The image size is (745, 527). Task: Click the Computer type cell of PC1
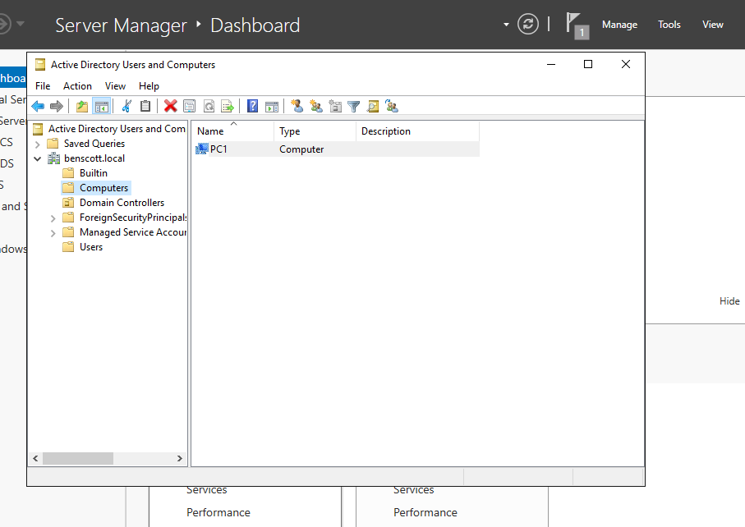pyautogui.click(x=301, y=149)
